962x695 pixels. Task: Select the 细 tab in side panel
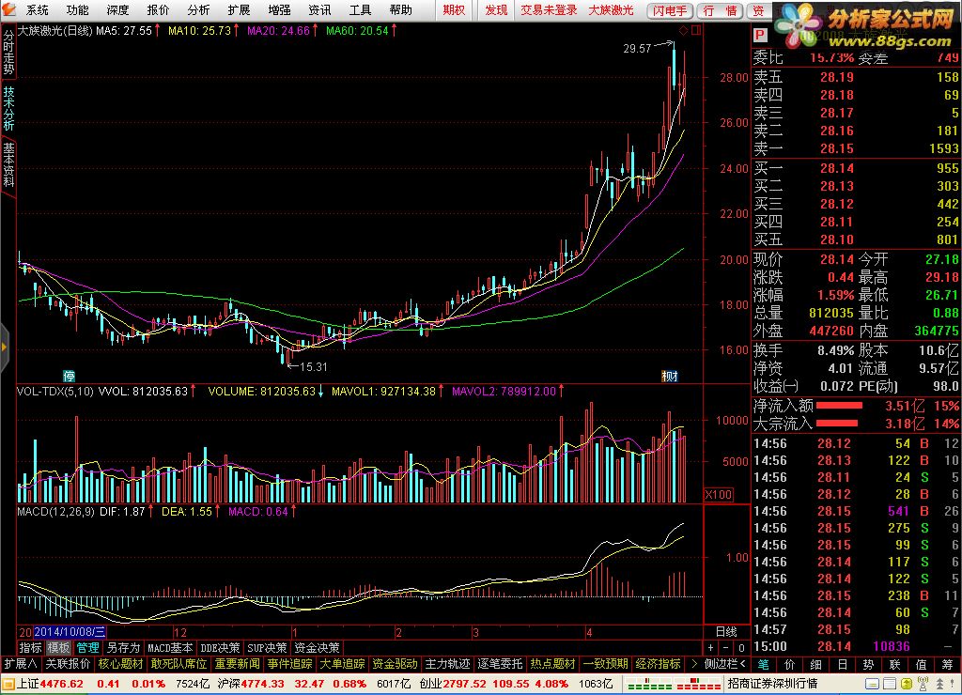(x=816, y=664)
